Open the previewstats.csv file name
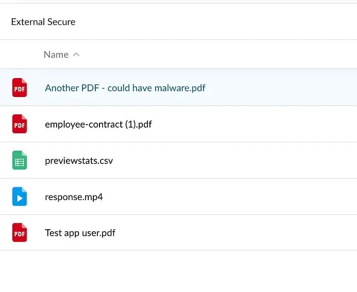The image size is (357, 292). 79,161
